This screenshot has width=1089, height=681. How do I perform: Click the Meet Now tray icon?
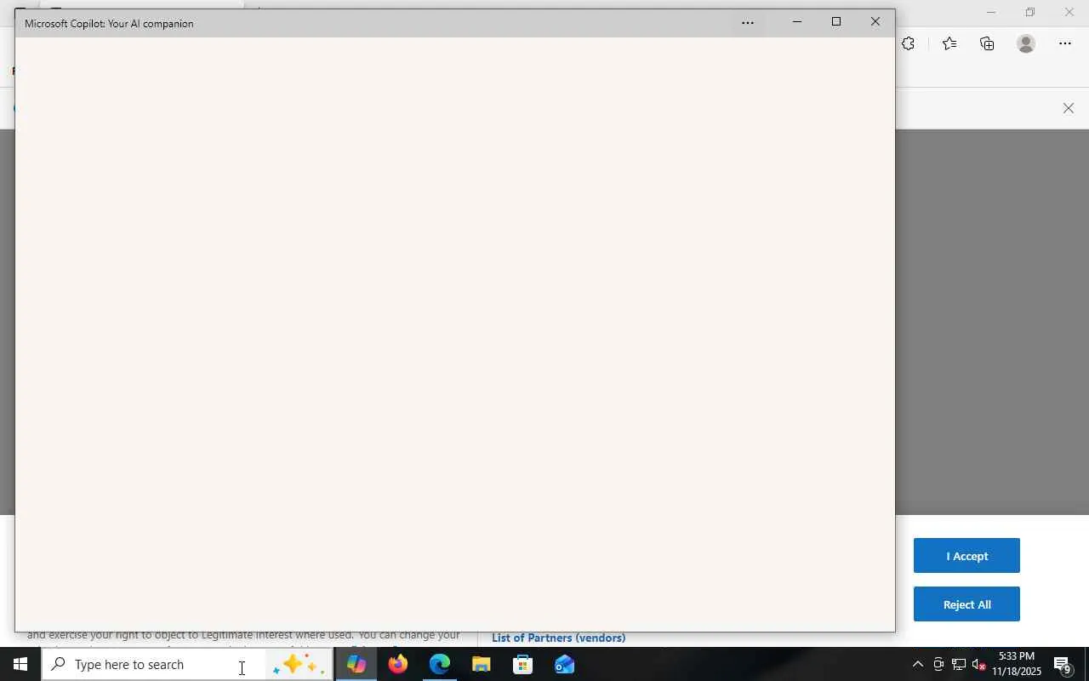pyautogui.click(x=938, y=664)
